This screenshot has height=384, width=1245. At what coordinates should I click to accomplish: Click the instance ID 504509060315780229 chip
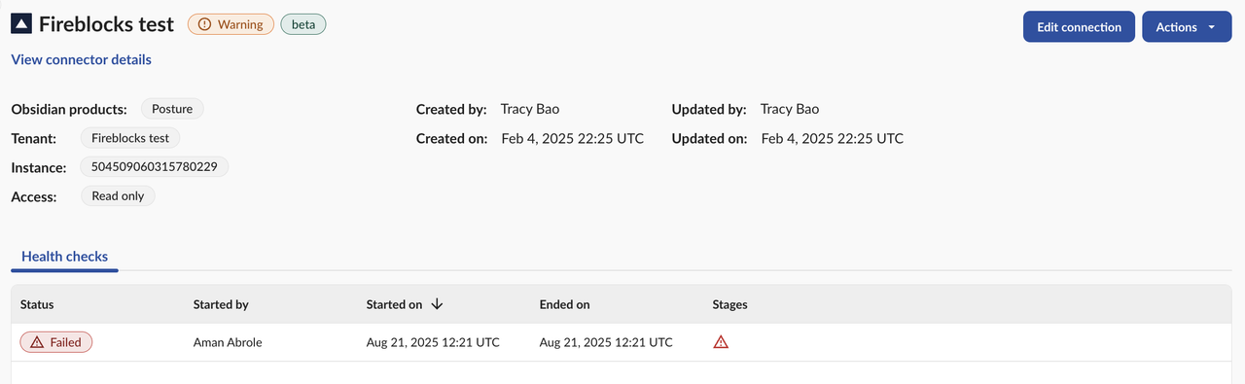[154, 167]
